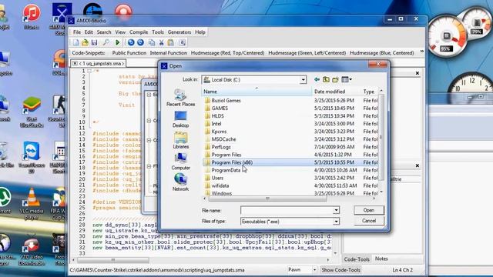Create a new folder in the Open dialog
493x277 pixels.
(335, 80)
